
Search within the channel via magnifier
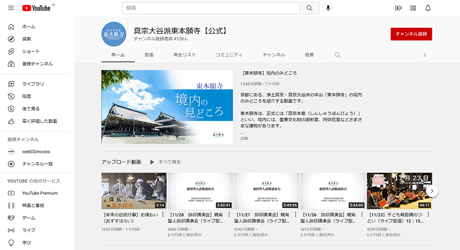pos(337,55)
